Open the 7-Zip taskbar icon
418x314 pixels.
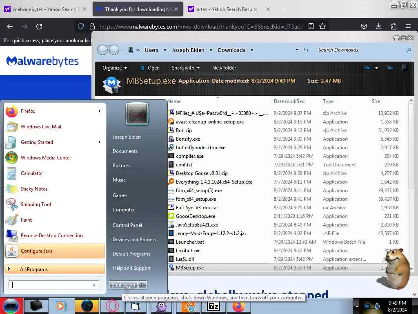(213, 306)
